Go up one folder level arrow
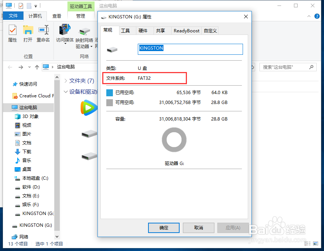The width and height of the screenshot is (324, 251). coord(37,67)
